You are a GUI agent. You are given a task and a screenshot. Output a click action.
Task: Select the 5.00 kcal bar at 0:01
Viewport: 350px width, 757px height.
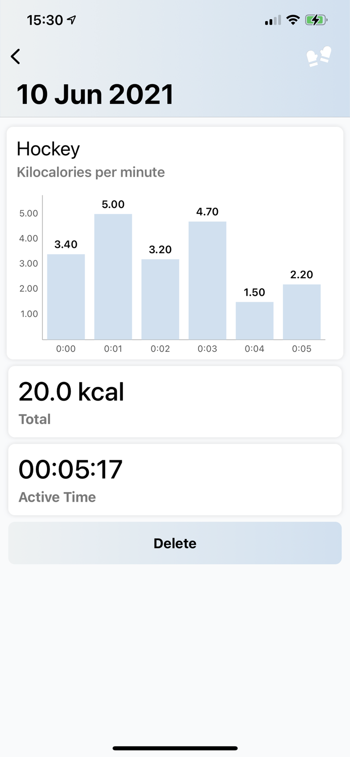click(113, 275)
